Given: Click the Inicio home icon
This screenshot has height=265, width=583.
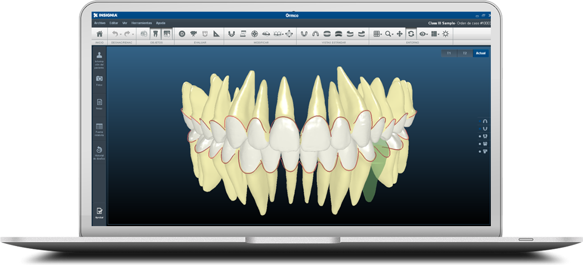Looking at the screenshot, I should (99, 34).
